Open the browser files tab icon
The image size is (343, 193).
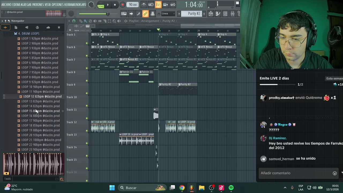[x=16, y=27]
